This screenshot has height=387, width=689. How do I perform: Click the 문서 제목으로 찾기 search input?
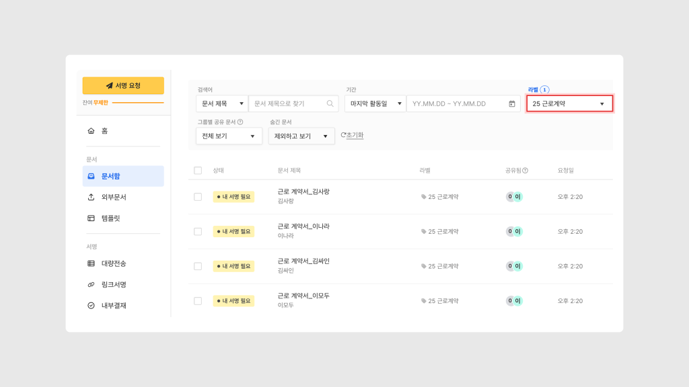click(288, 103)
